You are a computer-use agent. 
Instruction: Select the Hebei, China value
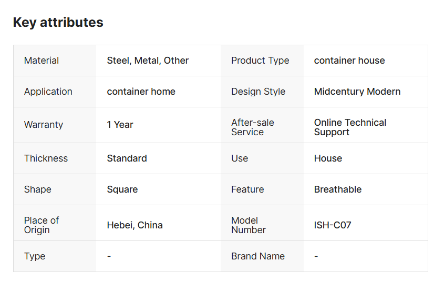click(x=135, y=225)
